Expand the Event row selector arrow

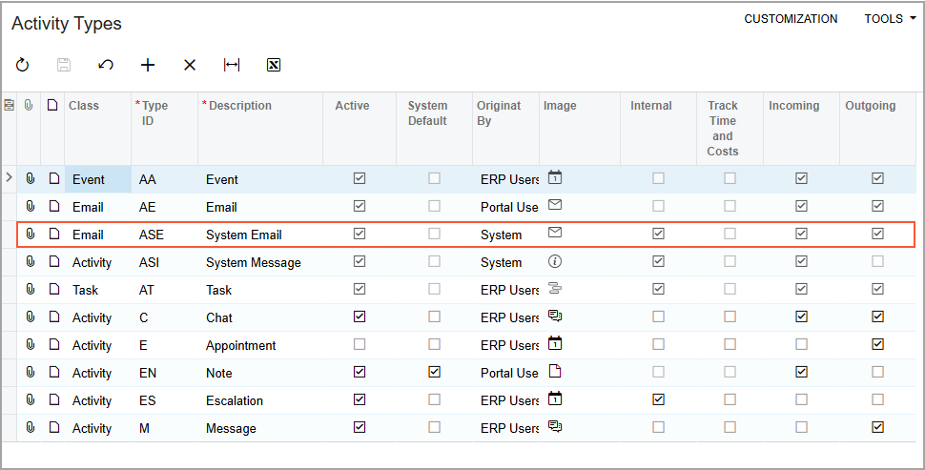(9, 177)
